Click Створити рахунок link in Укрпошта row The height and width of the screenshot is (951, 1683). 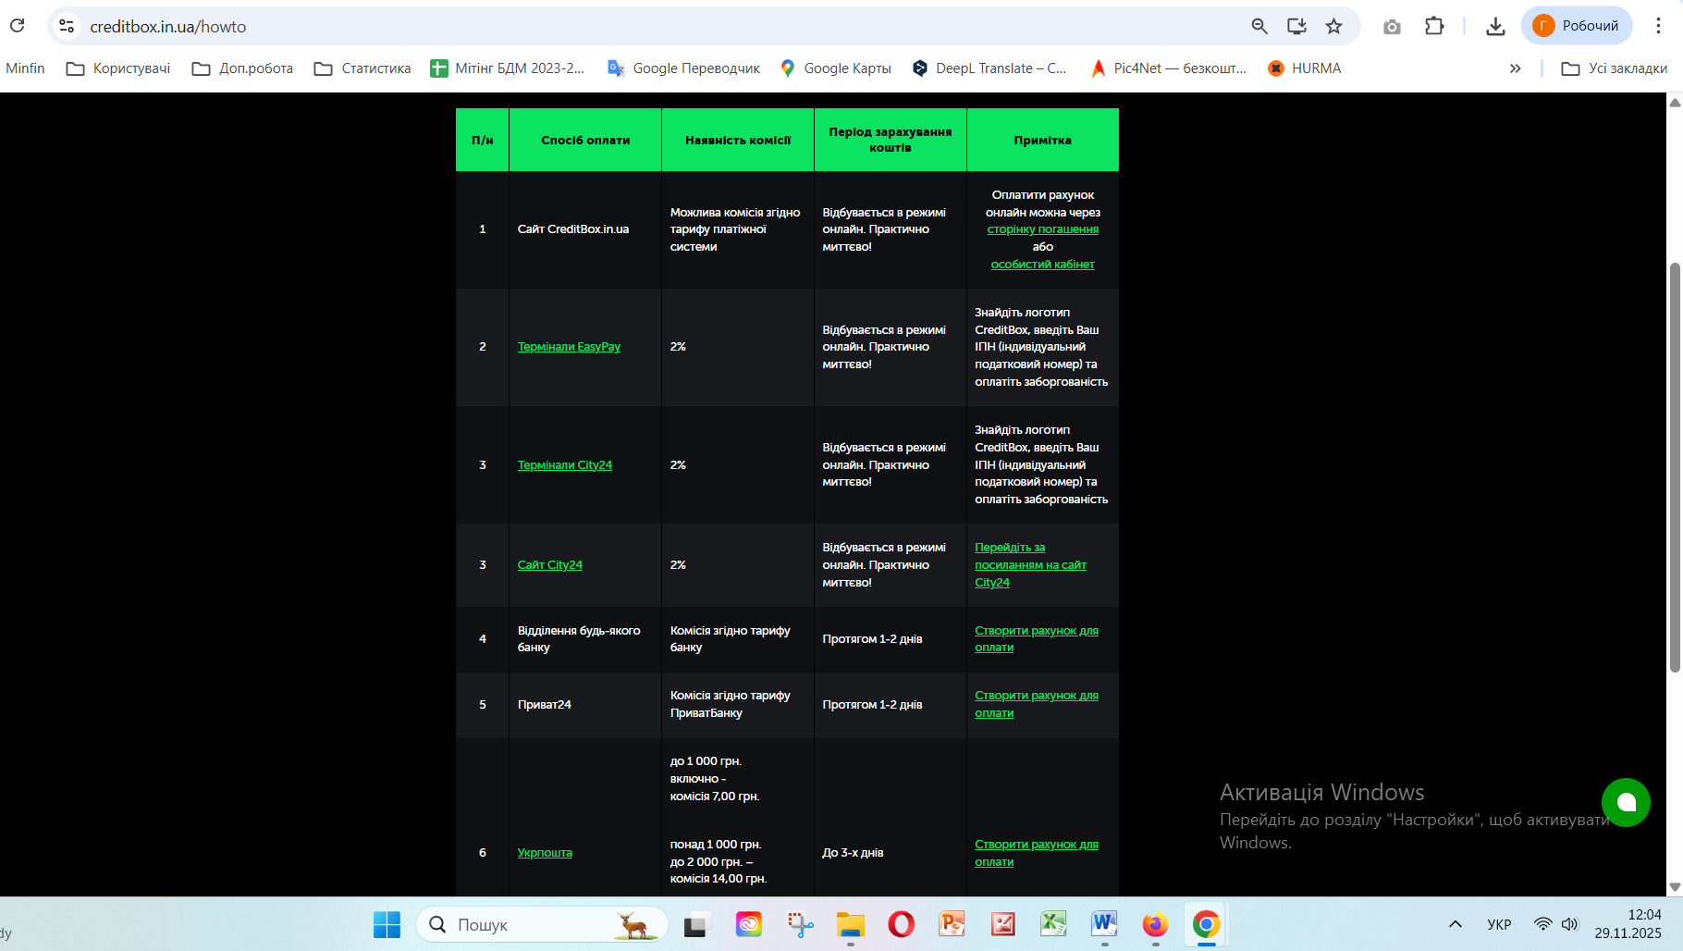1036,853
